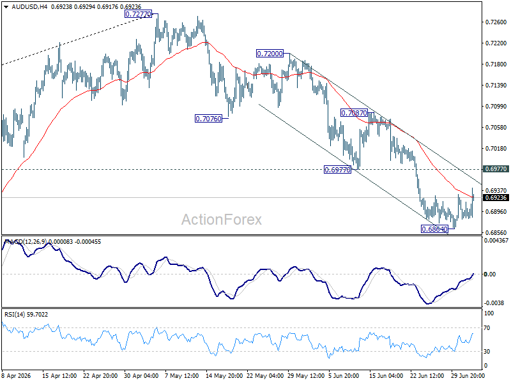This screenshot has width=511, height=383.
Task: Select the AUDUSD,H4 symbol title text
Action: pyautogui.click(x=29, y=7)
